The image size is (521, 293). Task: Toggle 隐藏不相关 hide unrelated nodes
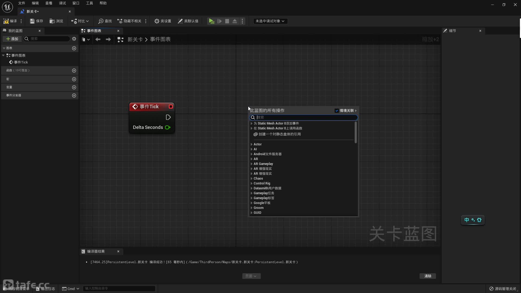tap(129, 21)
